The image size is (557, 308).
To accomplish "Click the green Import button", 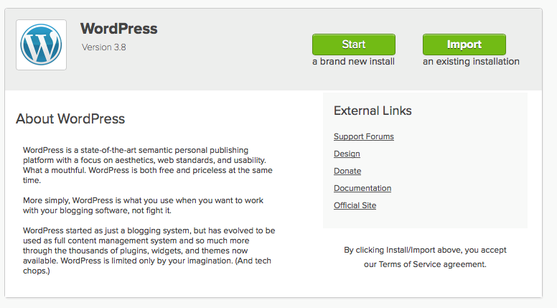I will click(464, 45).
